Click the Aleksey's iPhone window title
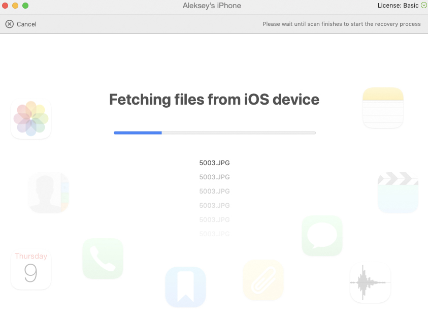 [x=212, y=6]
